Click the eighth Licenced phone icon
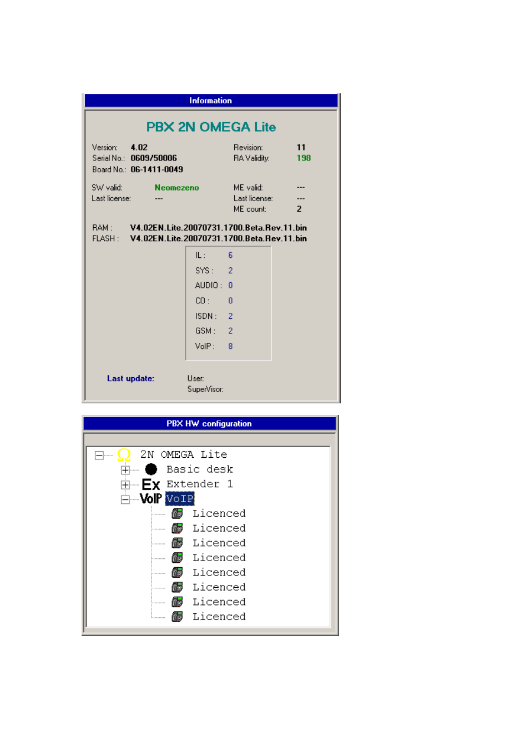The image size is (530, 750). pos(177,617)
